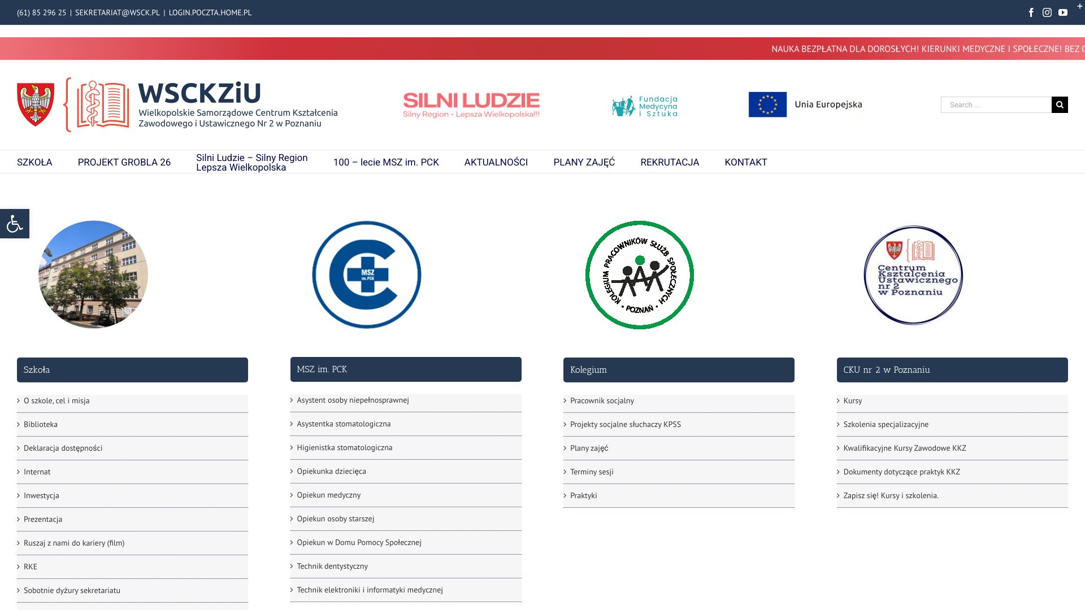Image resolution: width=1085 pixels, height=610 pixels.
Task: Click the Unia Europejska flag logo
Action: (x=805, y=104)
